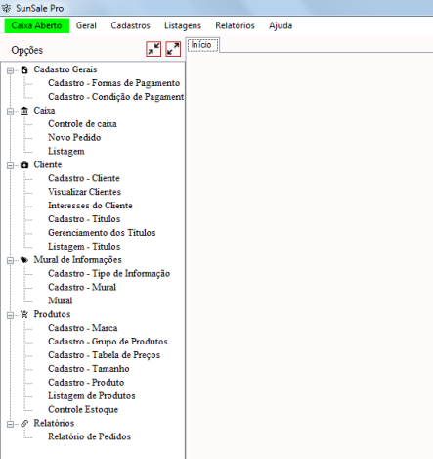The image size is (433, 459).
Task: Open Novo Pedido from the tree
Action: [x=74, y=137]
